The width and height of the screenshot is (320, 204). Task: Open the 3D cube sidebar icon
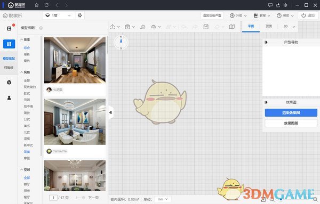click(9, 83)
